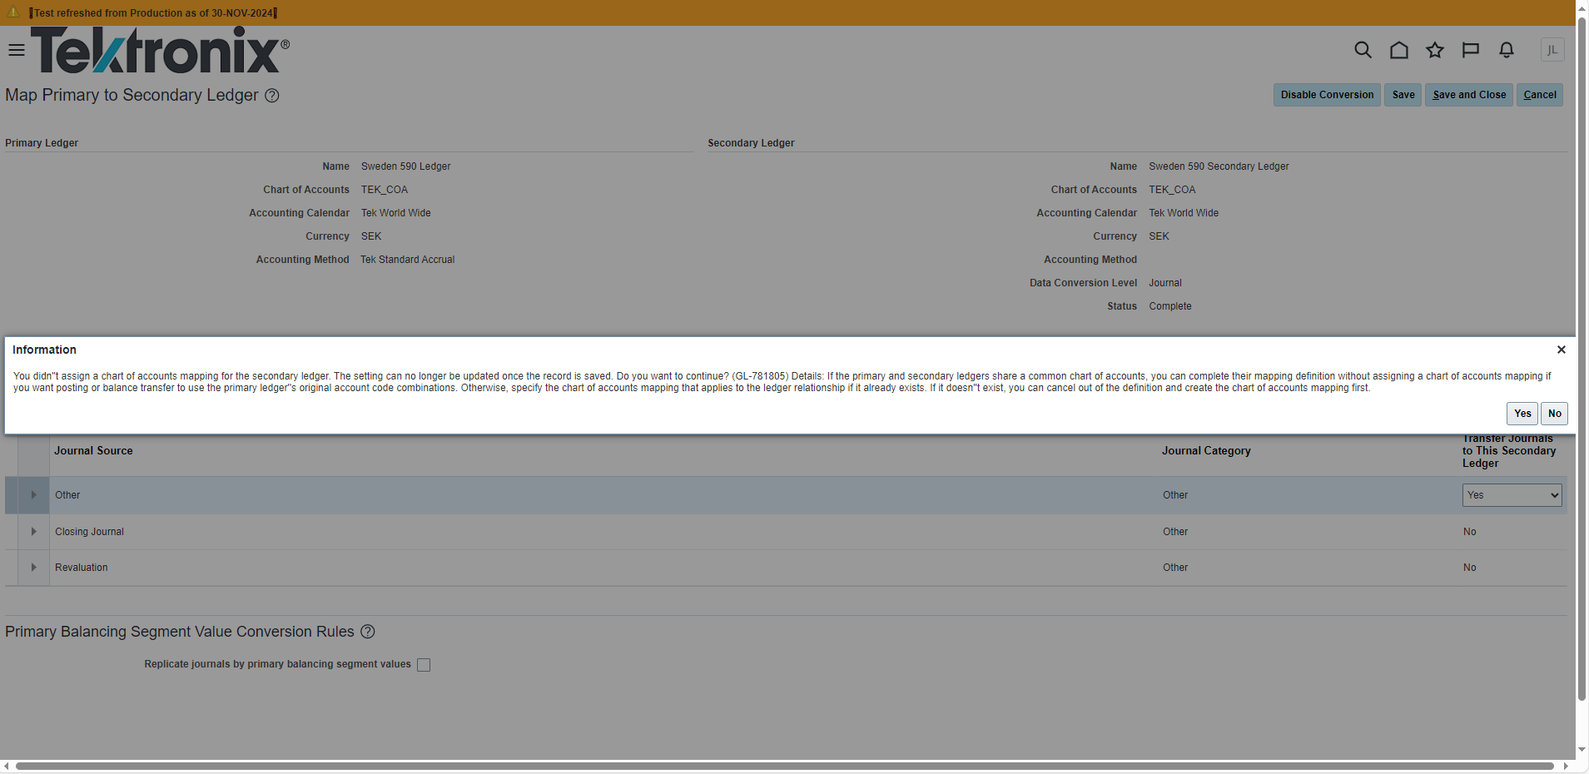Image resolution: width=1589 pixels, height=774 pixels.
Task: Open the global search
Action: 1362,50
